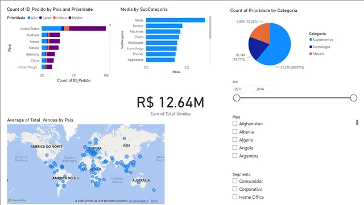This screenshot has height=205, width=364.
Task: Click the Germany bar in the country chart
Action: click(48, 54)
